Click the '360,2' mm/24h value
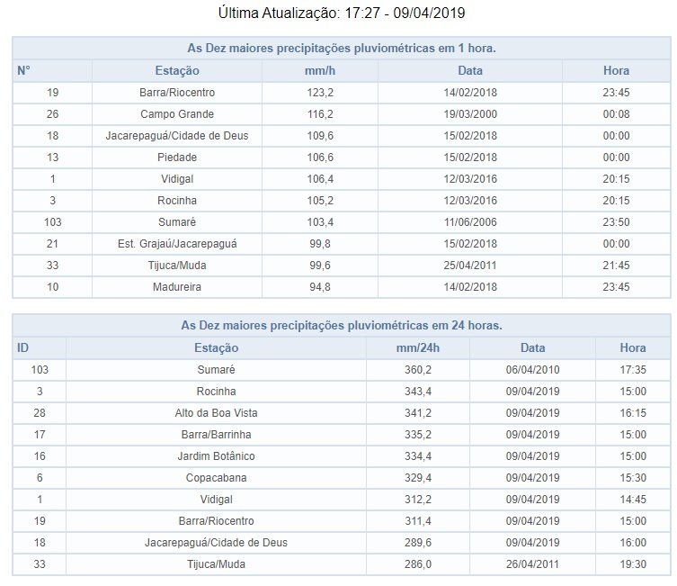 tap(418, 370)
